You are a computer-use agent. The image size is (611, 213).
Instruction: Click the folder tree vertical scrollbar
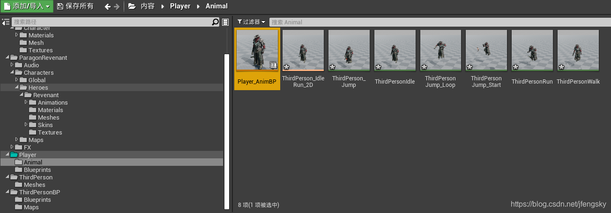(227, 131)
